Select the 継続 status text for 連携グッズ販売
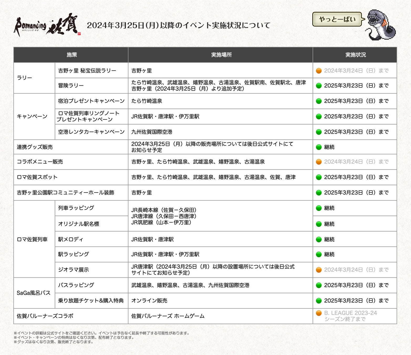Image resolution: width=411 pixels, height=355 pixels. tap(329, 147)
